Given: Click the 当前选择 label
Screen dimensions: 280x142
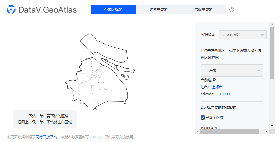Looking at the screenshot, I should point(208,80).
